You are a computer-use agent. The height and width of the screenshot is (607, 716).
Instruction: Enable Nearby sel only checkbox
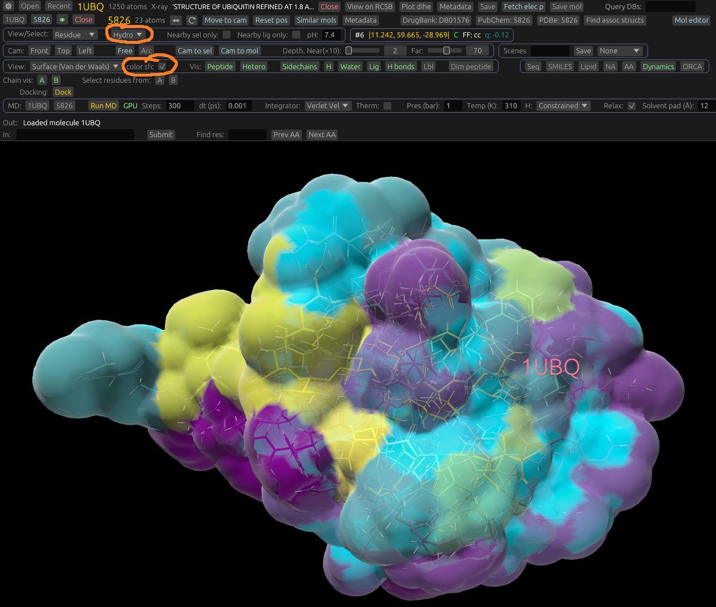click(x=227, y=35)
